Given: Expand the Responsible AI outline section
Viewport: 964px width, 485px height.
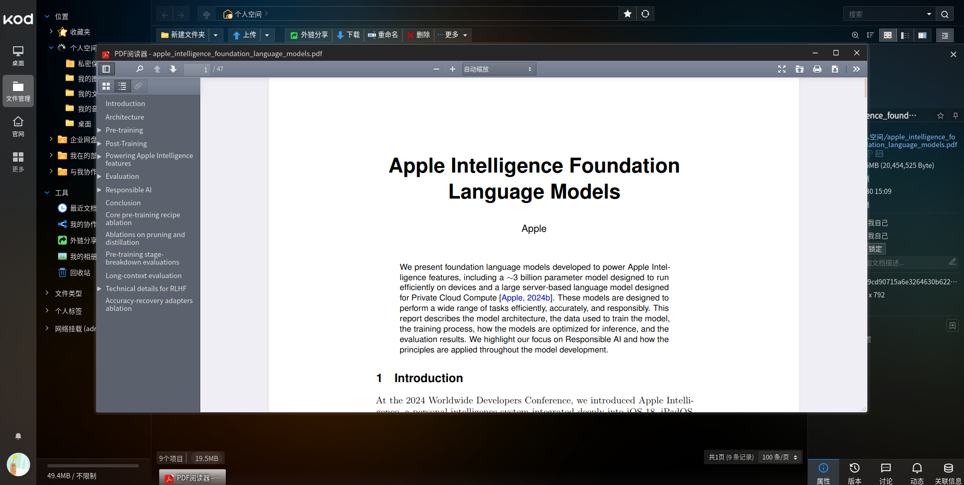Looking at the screenshot, I should [x=99, y=190].
